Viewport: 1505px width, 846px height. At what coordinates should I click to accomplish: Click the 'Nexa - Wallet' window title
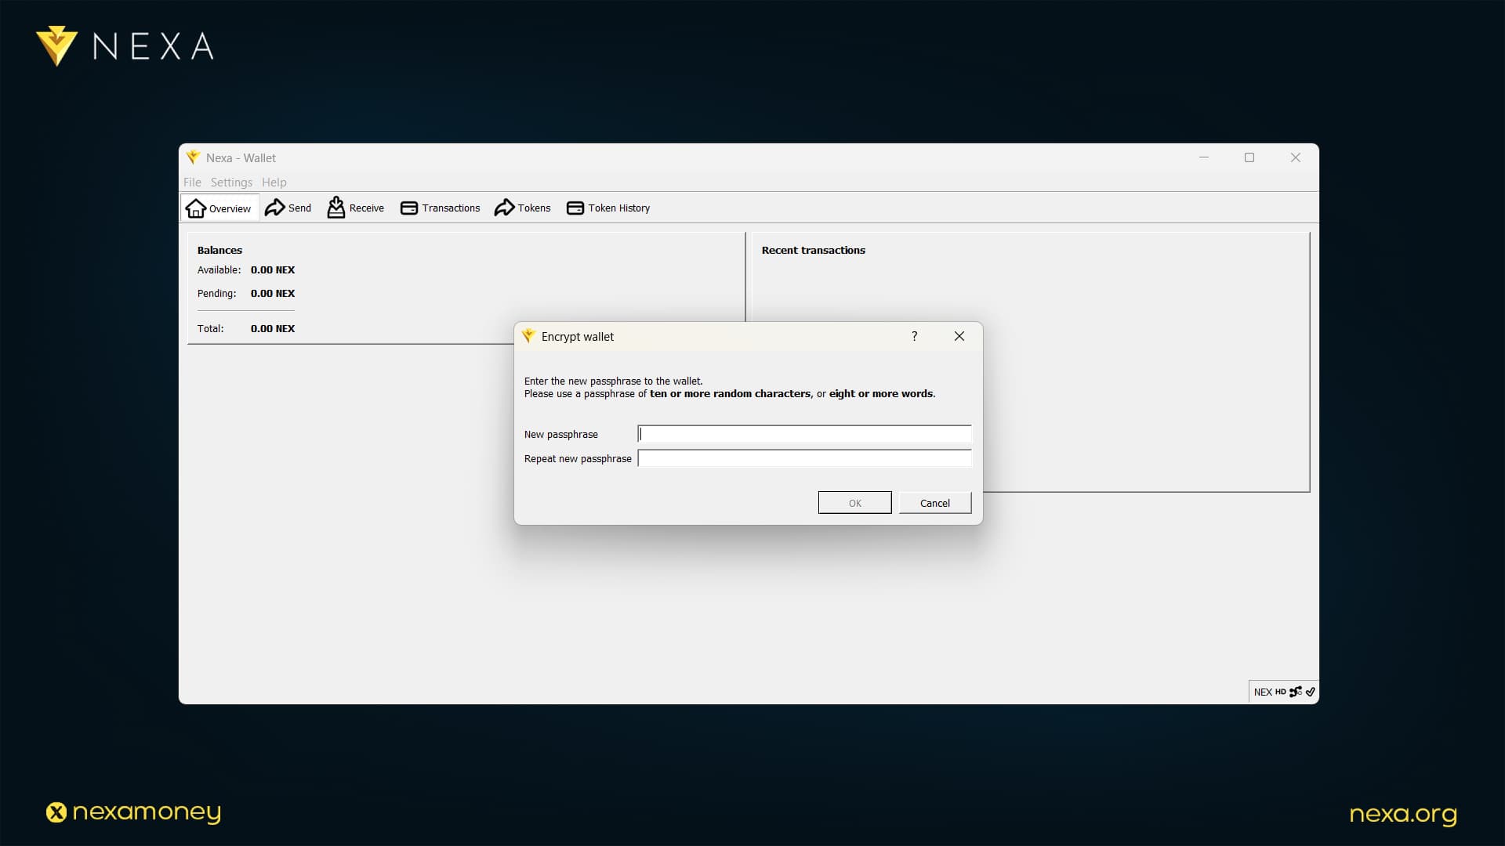click(241, 157)
